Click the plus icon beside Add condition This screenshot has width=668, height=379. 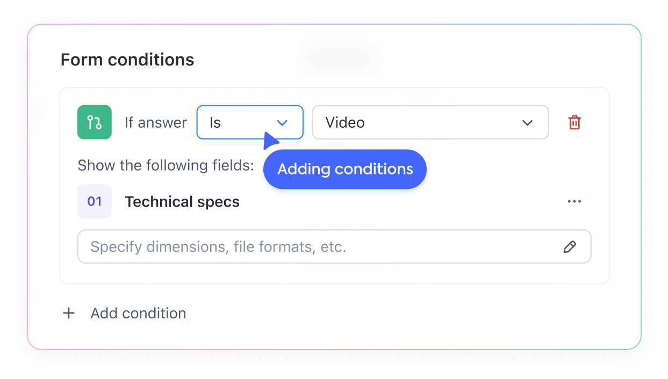point(69,314)
